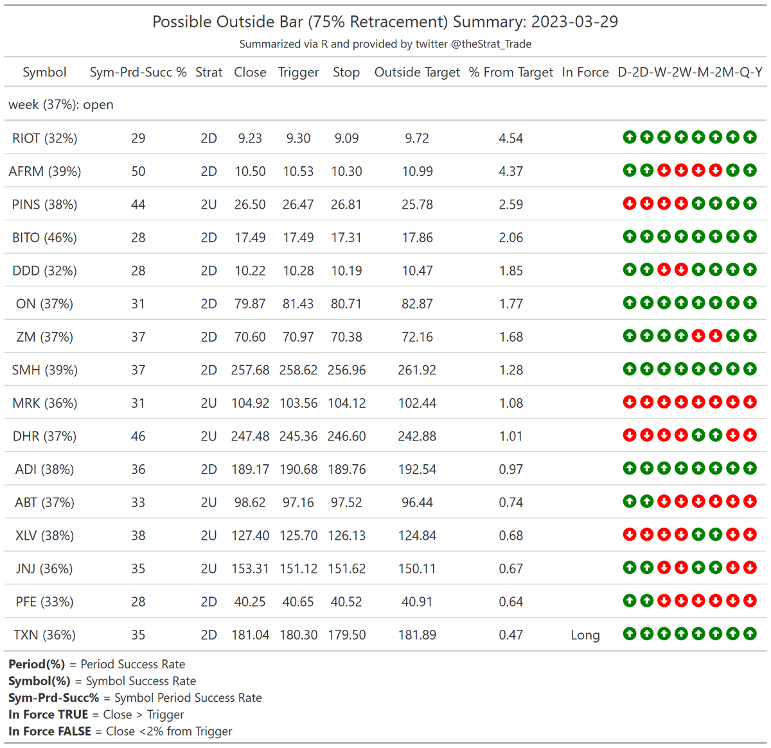Click AFRM row's weekly (W) red down arrow
The width and height of the screenshot is (771, 748).
[664, 170]
